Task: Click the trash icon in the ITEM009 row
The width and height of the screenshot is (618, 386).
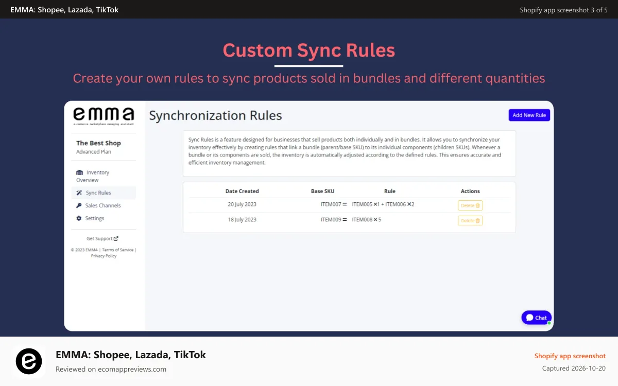Action: (478, 221)
